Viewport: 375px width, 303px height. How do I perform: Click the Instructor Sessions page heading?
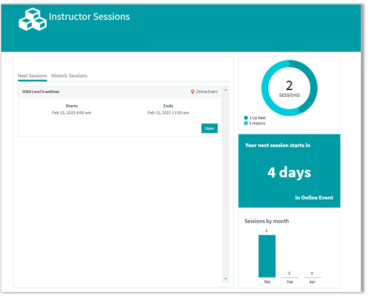pyautogui.click(x=89, y=16)
